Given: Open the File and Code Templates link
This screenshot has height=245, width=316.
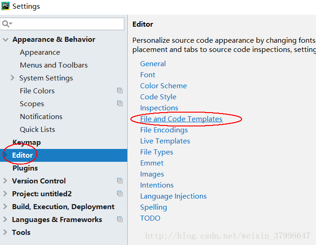Looking at the screenshot, I should point(181,119).
